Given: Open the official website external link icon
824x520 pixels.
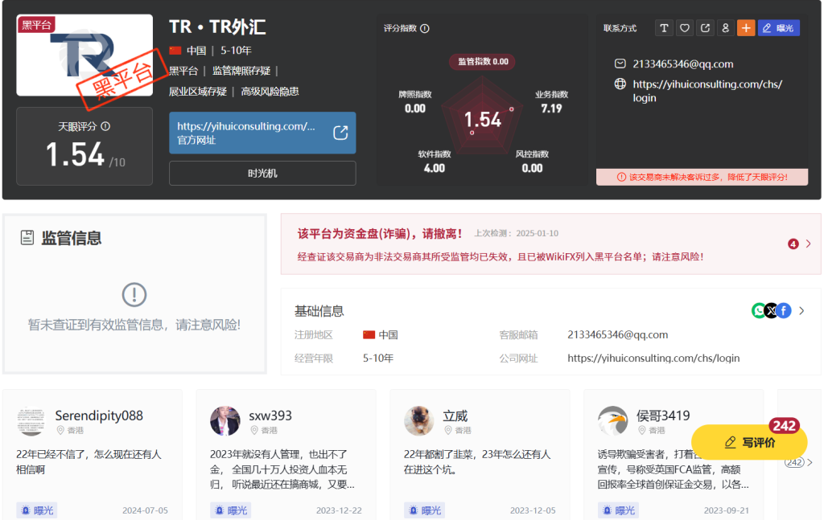Looking at the screenshot, I should pyautogui.click(x=340, y=133).
